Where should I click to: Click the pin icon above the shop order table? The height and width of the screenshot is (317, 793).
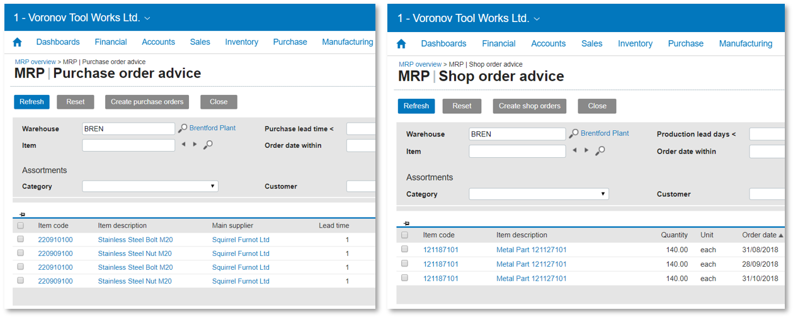(406, 223)
